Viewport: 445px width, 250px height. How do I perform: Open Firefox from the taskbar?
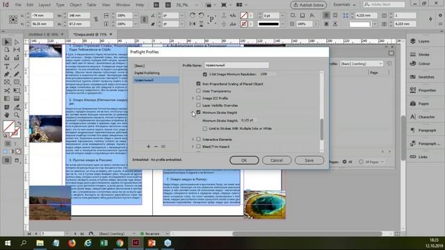72,243
